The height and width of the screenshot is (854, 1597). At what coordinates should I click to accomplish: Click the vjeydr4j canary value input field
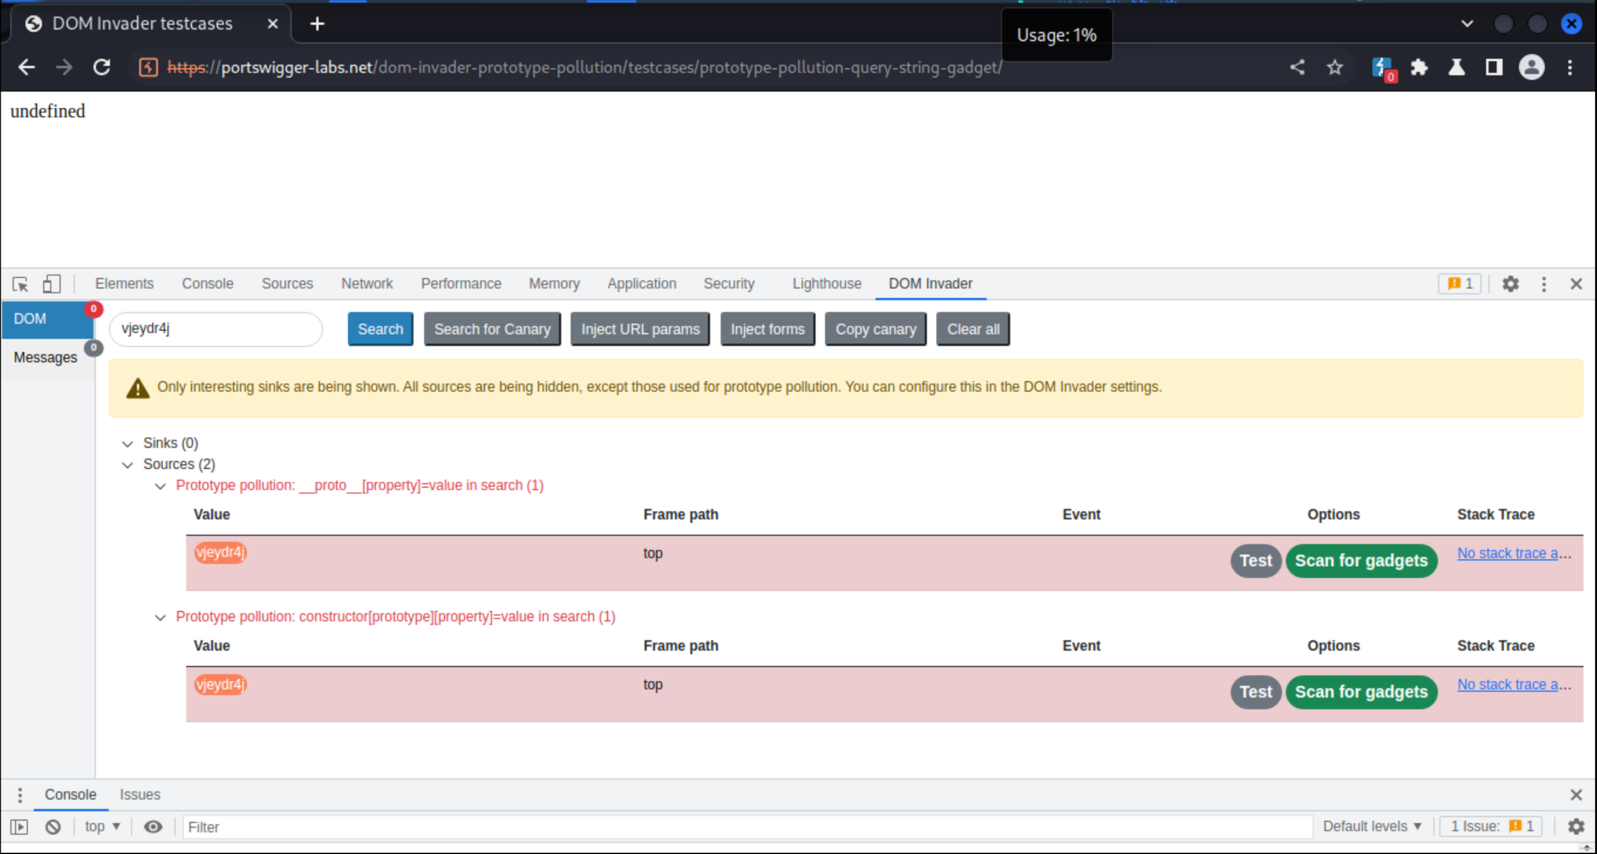click(217, 328)
